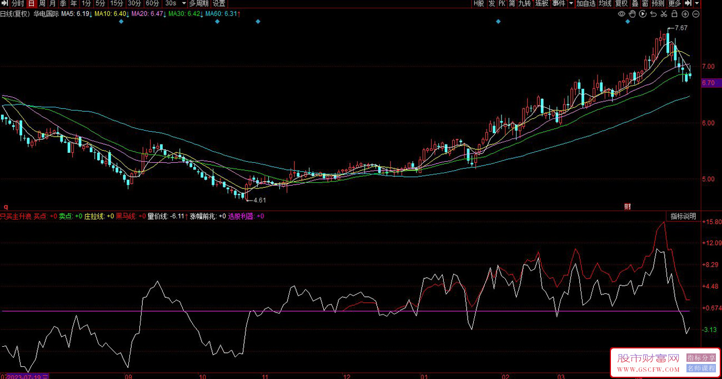
Task: Click the 4.61 low price annotation
Action: click(260, 200)
